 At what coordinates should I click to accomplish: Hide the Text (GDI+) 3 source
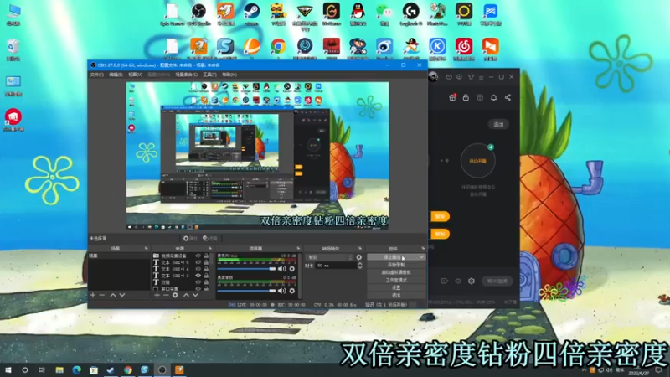(198, 276)
